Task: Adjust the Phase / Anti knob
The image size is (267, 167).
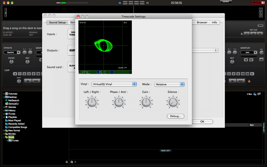Action: [x=119, y=102]
